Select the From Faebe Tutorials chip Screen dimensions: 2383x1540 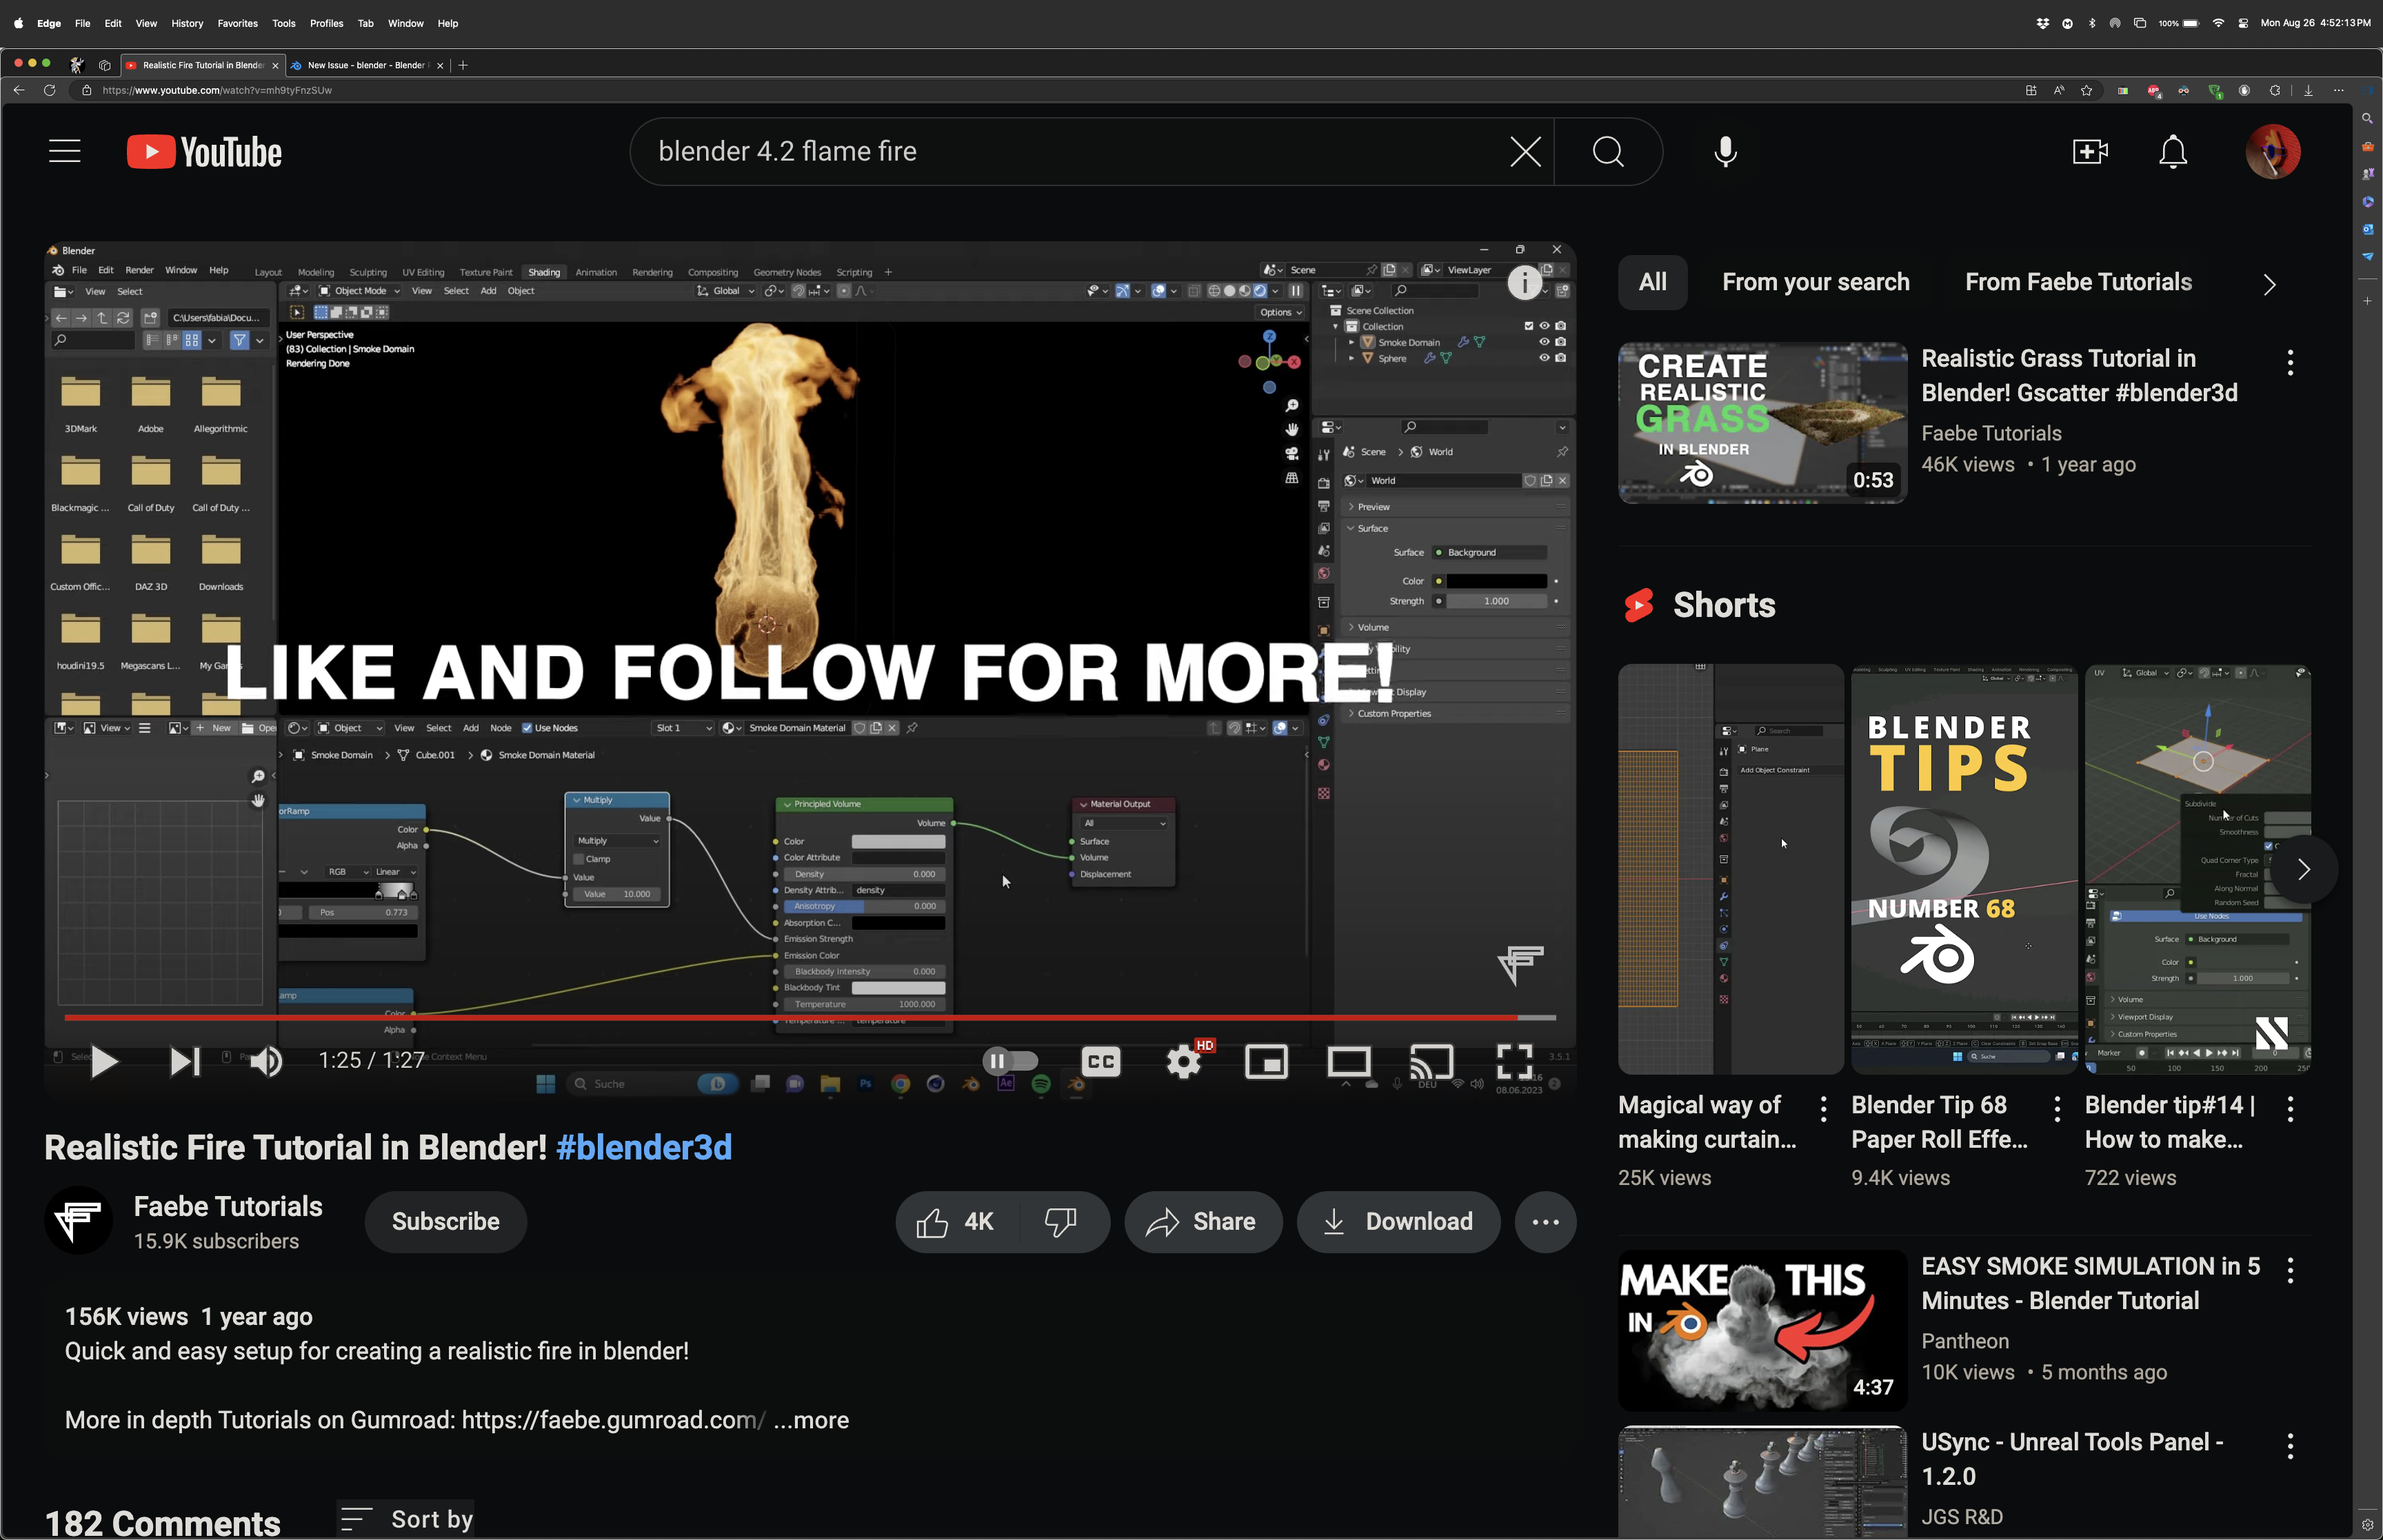2078,282
